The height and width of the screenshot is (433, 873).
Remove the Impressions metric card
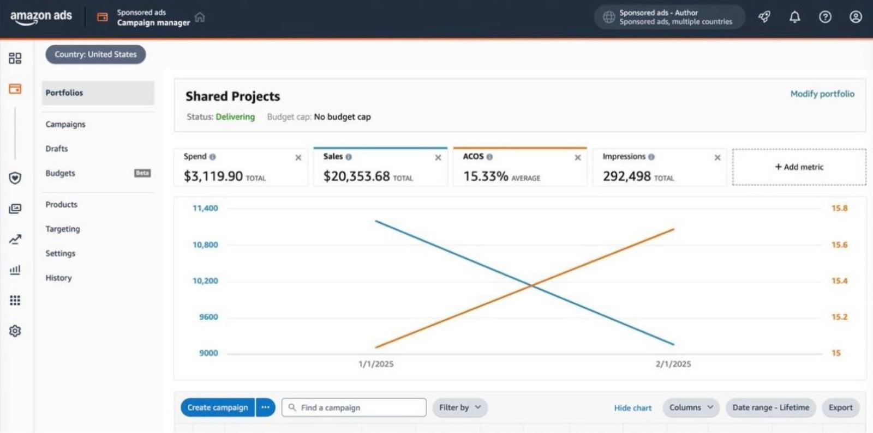pyautogui.click(x=717, y=157)
